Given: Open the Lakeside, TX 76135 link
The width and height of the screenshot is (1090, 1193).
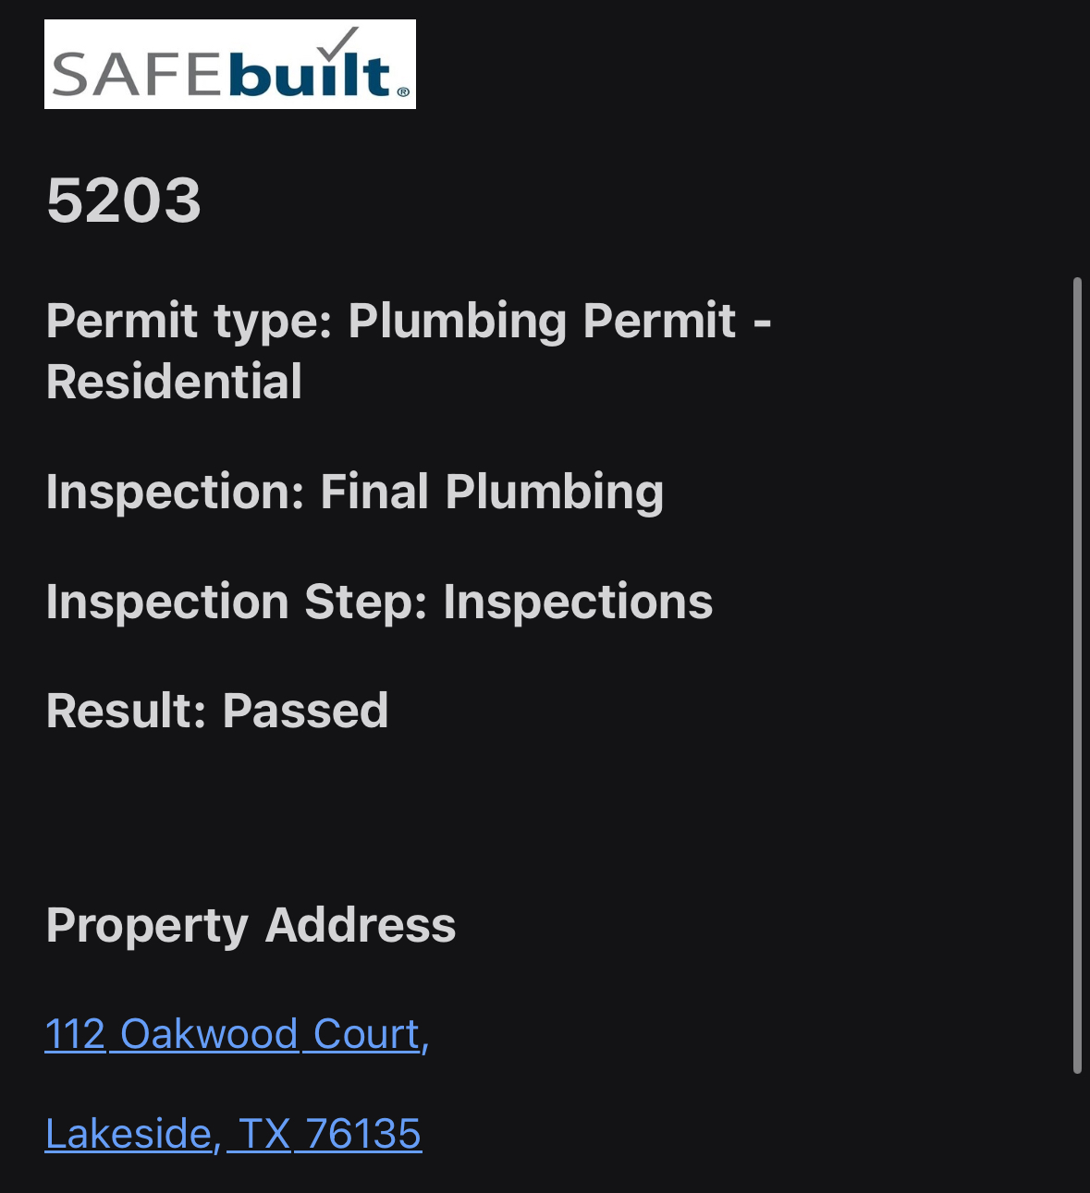Looking at the screenshot, I should click(x=233, y=1134).
